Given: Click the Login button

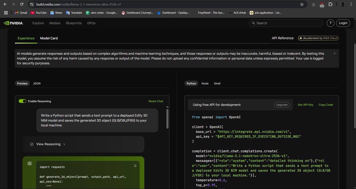Looking at the screenshot, I should pos(343,23).
